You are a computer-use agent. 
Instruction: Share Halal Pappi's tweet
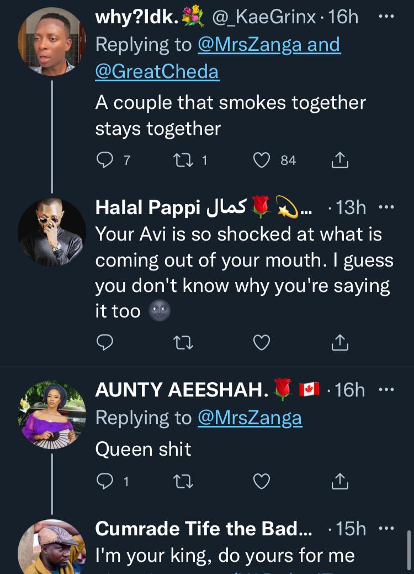[x=339, y=343]
